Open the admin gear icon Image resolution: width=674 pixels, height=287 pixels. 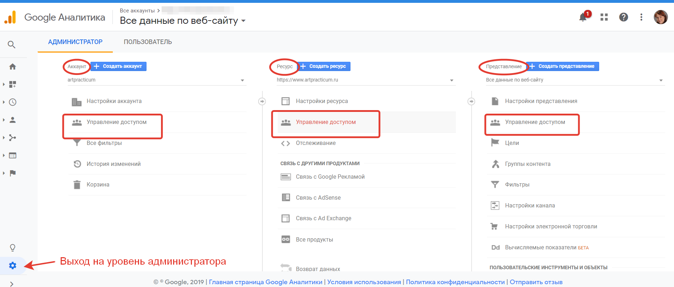click(13, 265)
